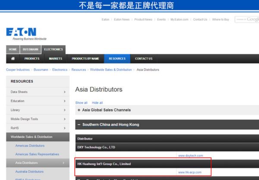
Task: Open the home icon in navigation bar
Action: [13, 59]
